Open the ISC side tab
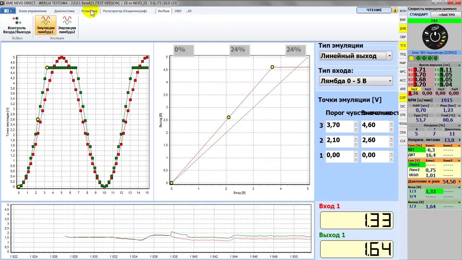This screenshot has width=462, height=260. coord(403,106)
